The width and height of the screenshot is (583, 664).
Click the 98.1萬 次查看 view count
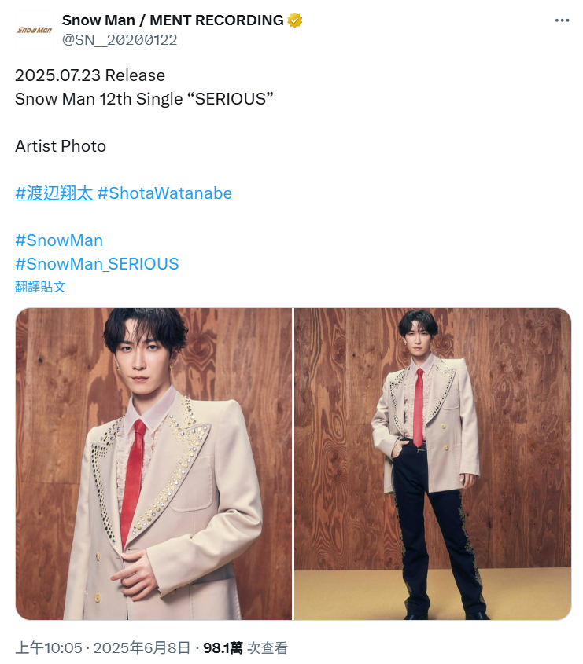245,647
